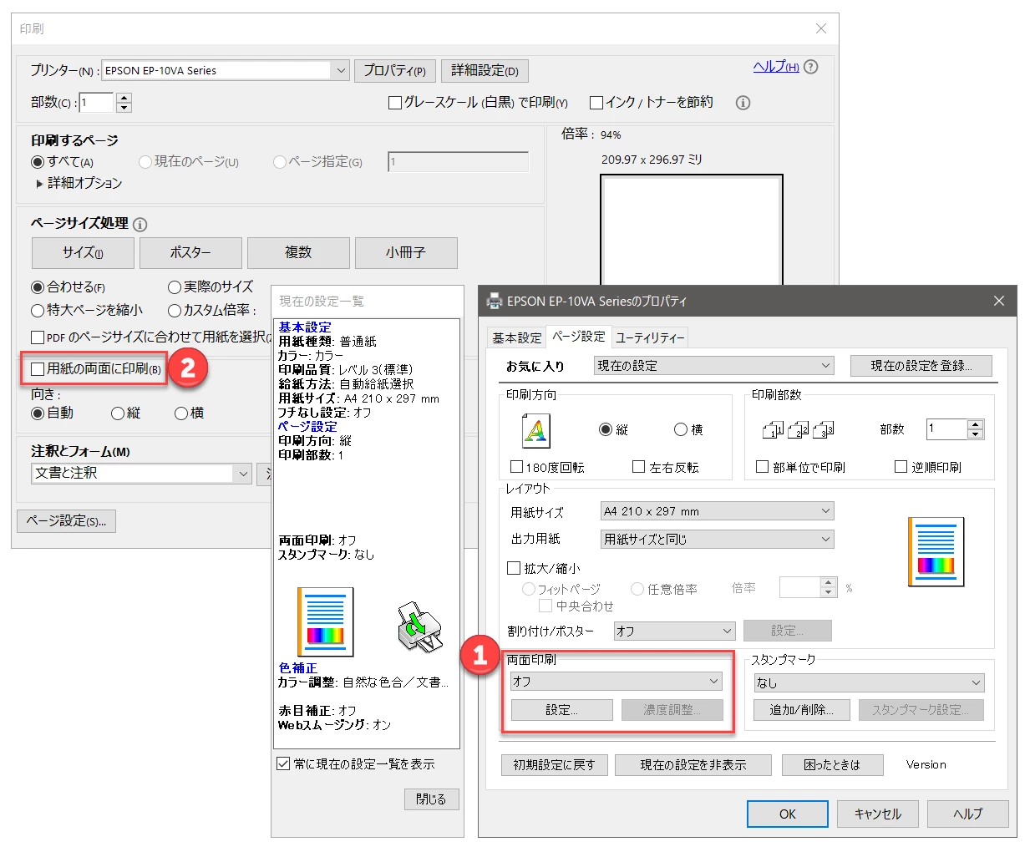The image size is (1030, 847).
Task: Select サイズ page handling button
Action: pyautogui.click(x=83, y=252)
